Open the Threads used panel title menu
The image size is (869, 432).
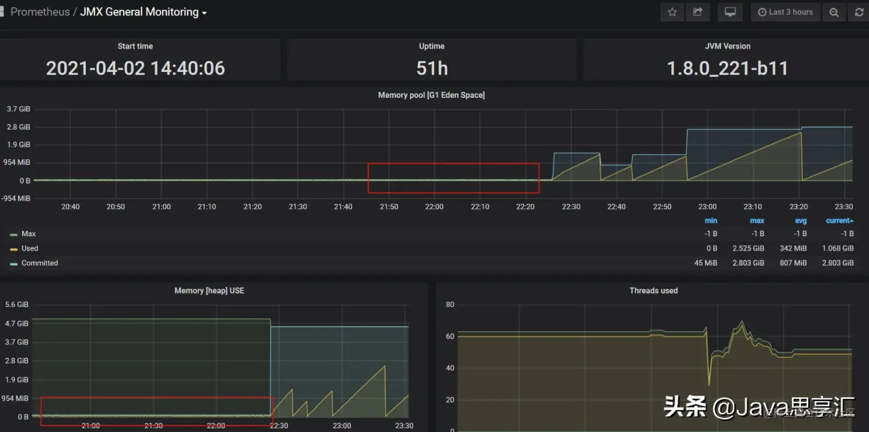[653, 291]
